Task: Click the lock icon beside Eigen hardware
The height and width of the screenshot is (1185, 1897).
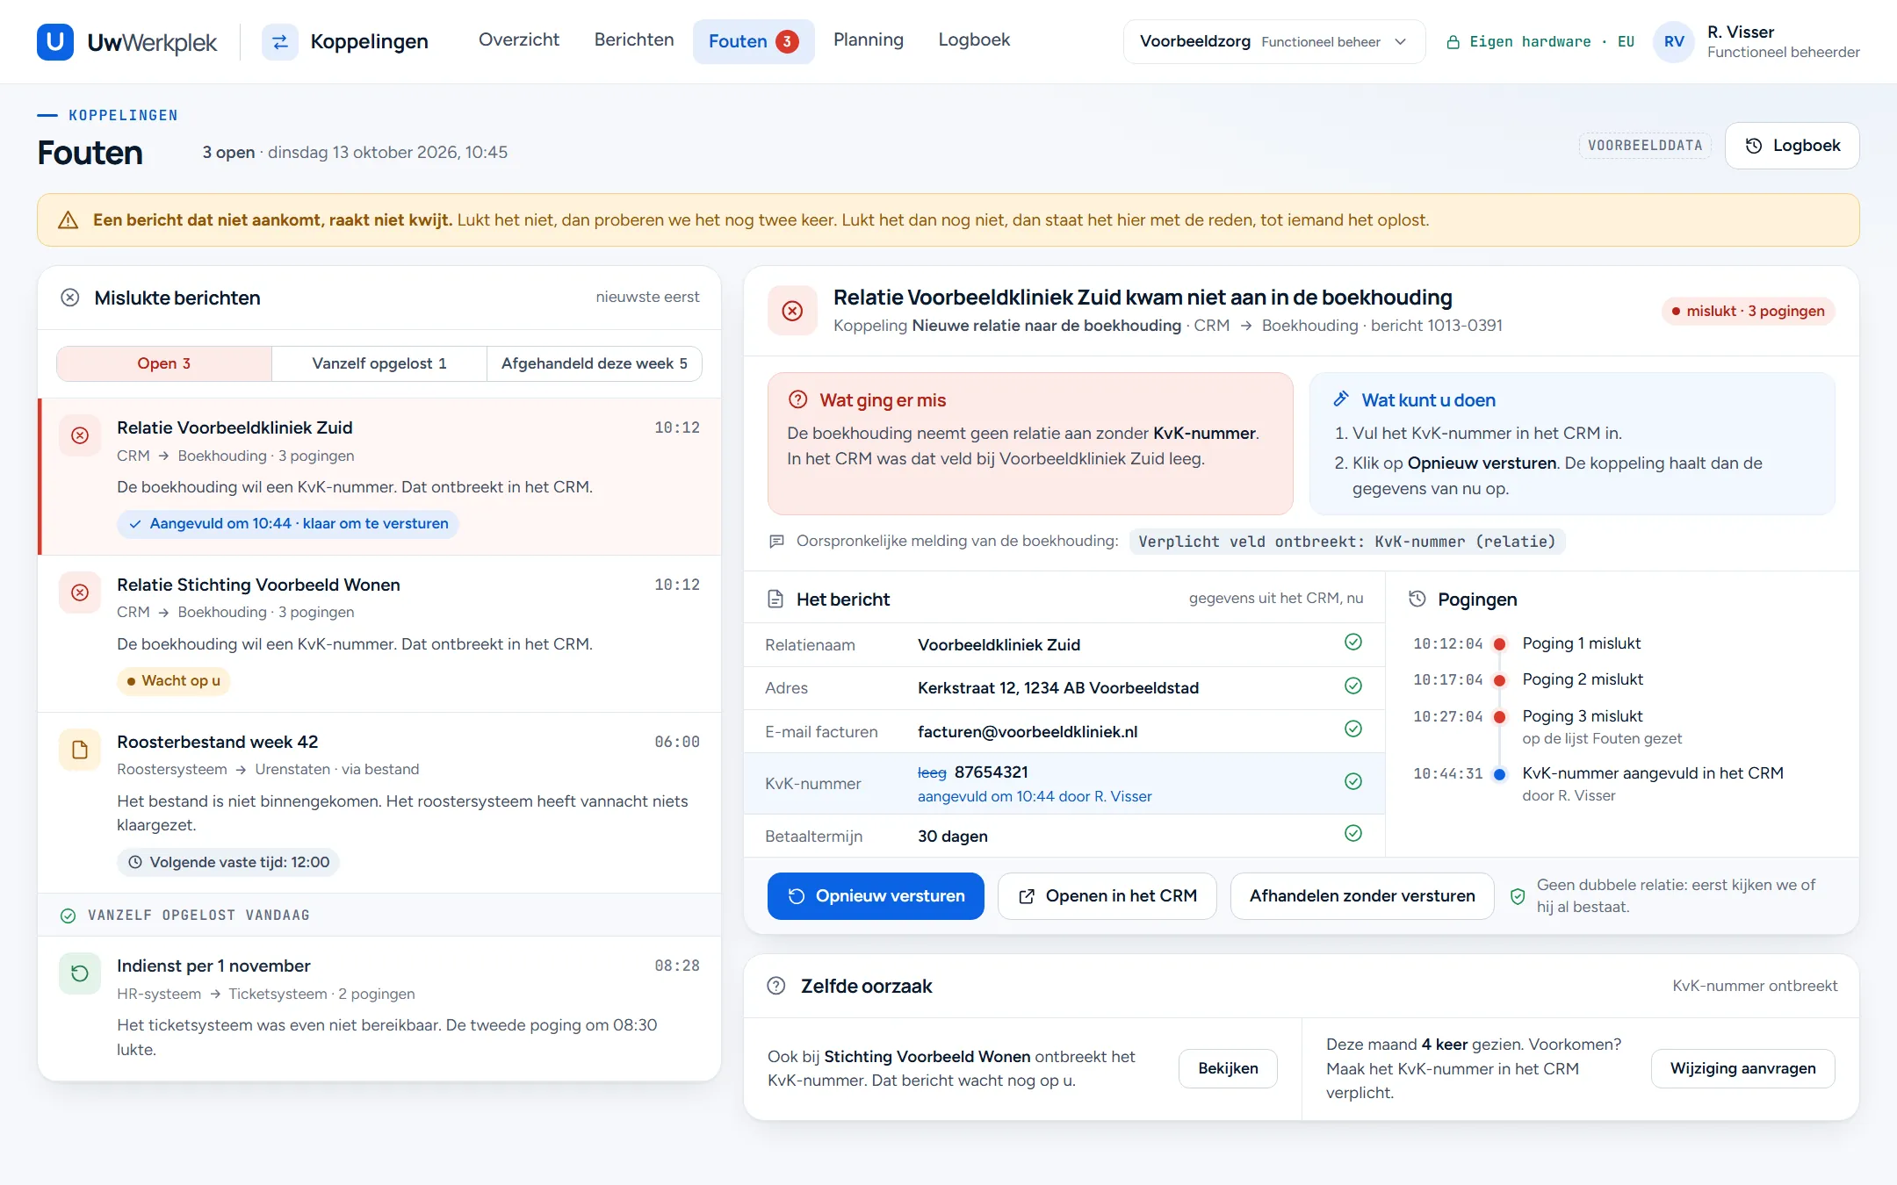Action: (1453, 42)
